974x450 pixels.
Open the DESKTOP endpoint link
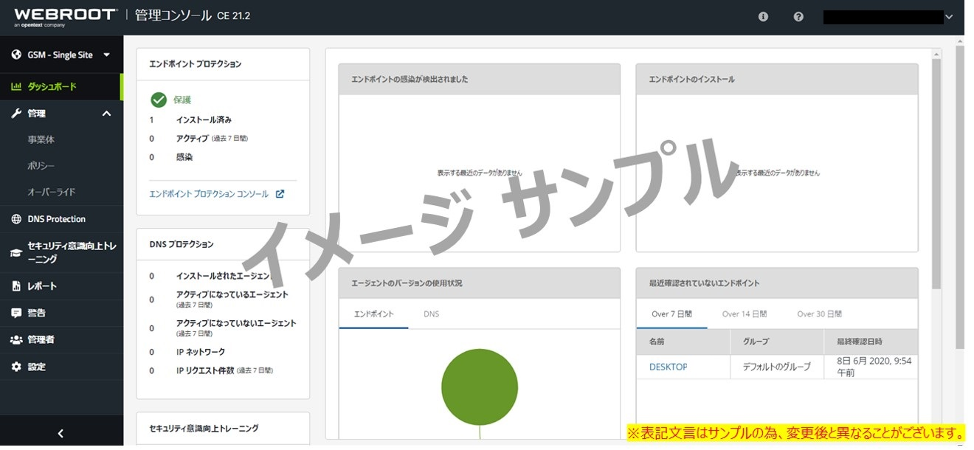668,367
